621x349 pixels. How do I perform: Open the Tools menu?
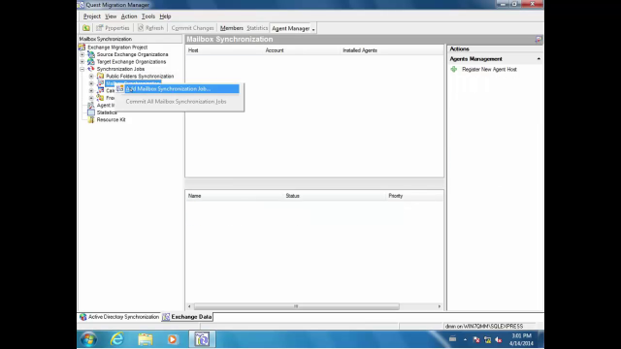coord(148,16)
